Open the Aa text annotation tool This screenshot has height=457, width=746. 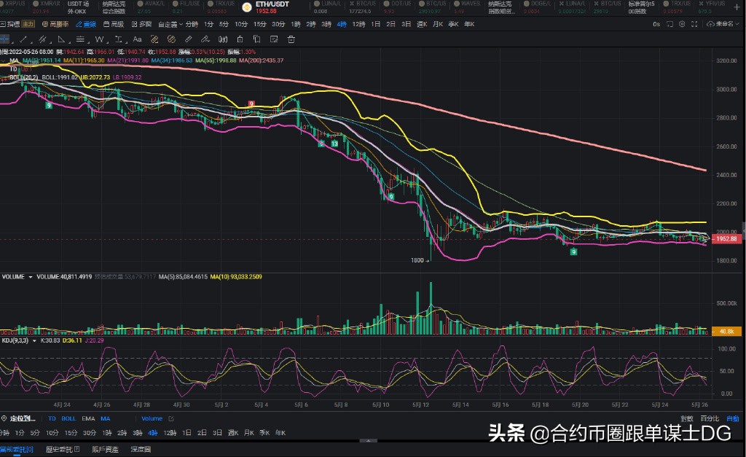pyautogui.click(x=138, y=40)
